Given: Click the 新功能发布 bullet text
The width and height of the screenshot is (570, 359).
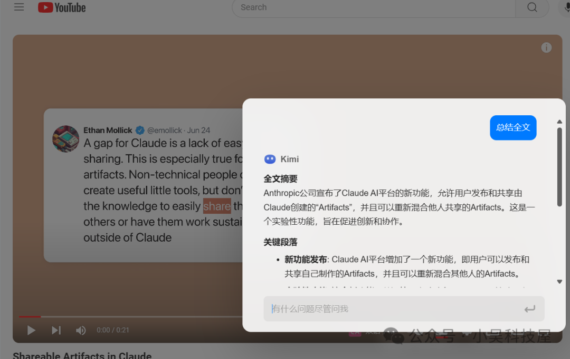Looking at the screenshot, I should click(x=306, y=260).
